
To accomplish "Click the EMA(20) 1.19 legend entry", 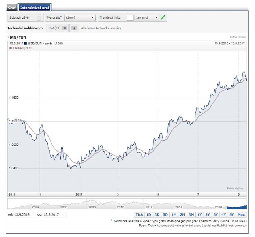I will (x=21, y=48).
